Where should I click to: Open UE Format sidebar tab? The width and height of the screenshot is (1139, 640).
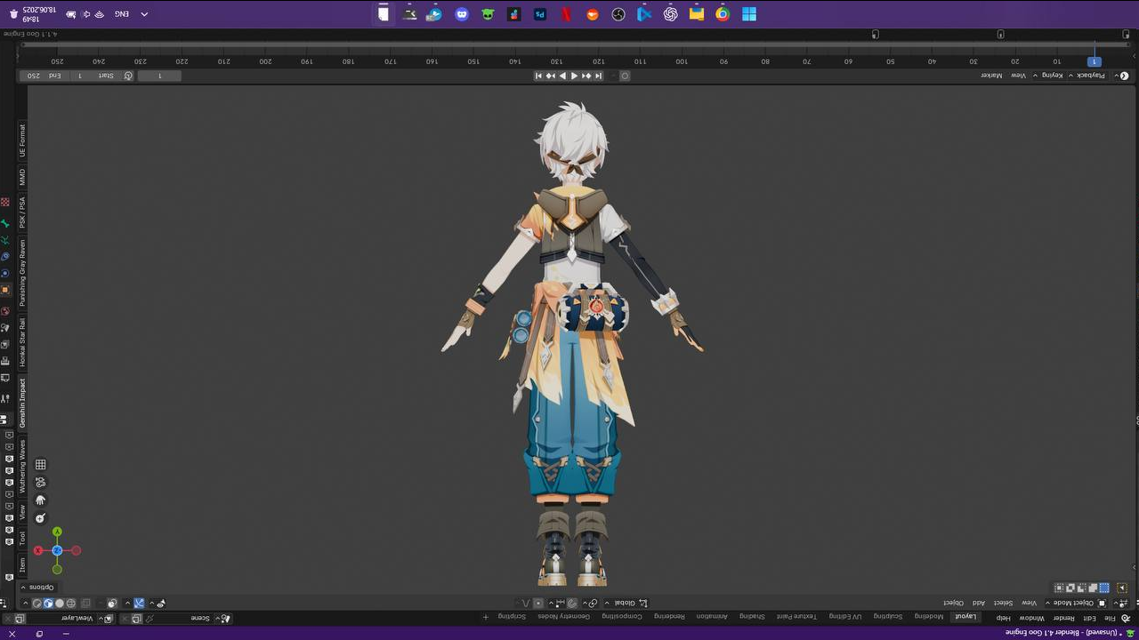tap(22, 140)
